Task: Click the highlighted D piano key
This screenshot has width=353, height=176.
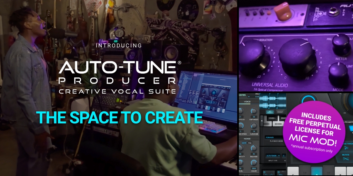Action: point(317,171)
